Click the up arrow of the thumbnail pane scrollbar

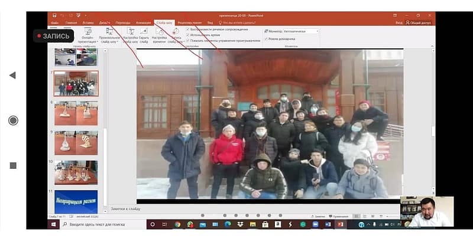tap(105, 51)
